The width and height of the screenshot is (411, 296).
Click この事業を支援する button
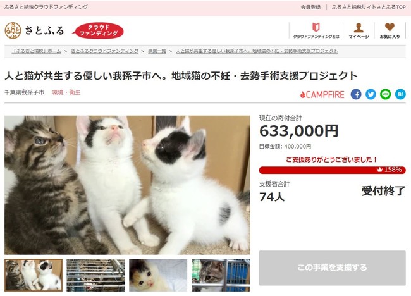click(x=333, y=268)
